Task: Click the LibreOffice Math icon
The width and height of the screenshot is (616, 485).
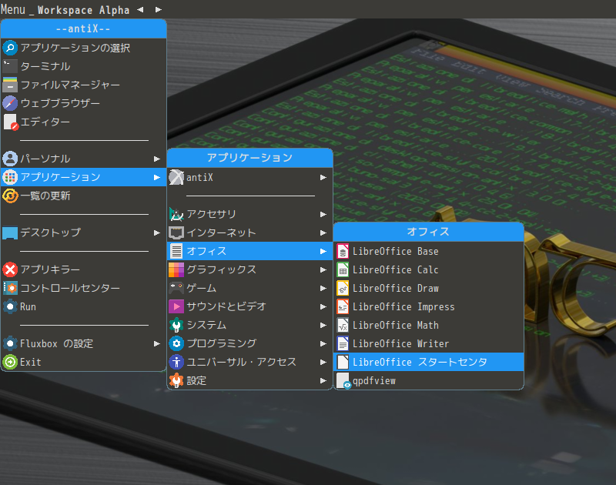Action: click(x=343, y=325)
